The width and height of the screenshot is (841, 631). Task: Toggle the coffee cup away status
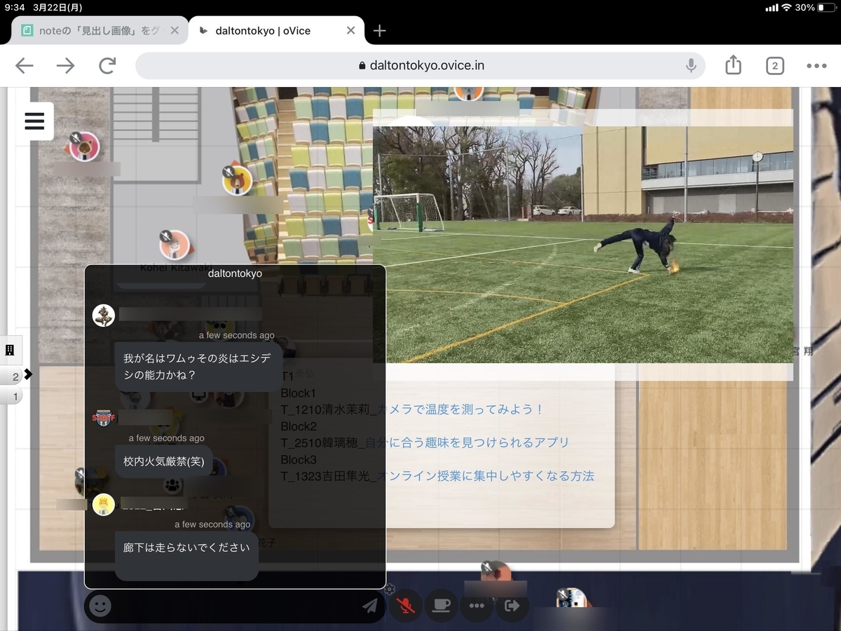[x=441, y=606]
